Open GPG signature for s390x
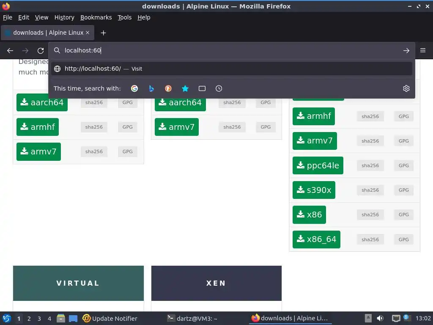 click(x=404, y=190)
